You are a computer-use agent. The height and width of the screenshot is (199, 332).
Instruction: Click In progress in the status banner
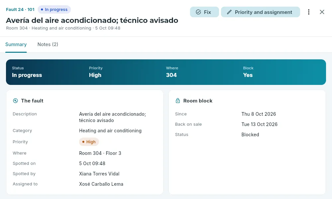pos(27,75)
